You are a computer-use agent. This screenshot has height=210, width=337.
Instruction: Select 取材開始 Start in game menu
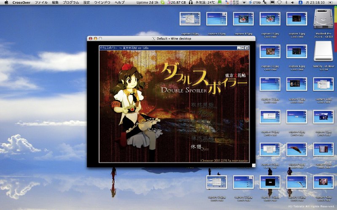204,105
